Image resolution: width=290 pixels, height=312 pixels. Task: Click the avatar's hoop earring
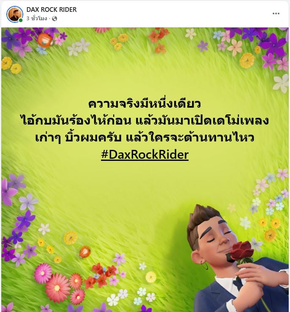pos(204,265)
